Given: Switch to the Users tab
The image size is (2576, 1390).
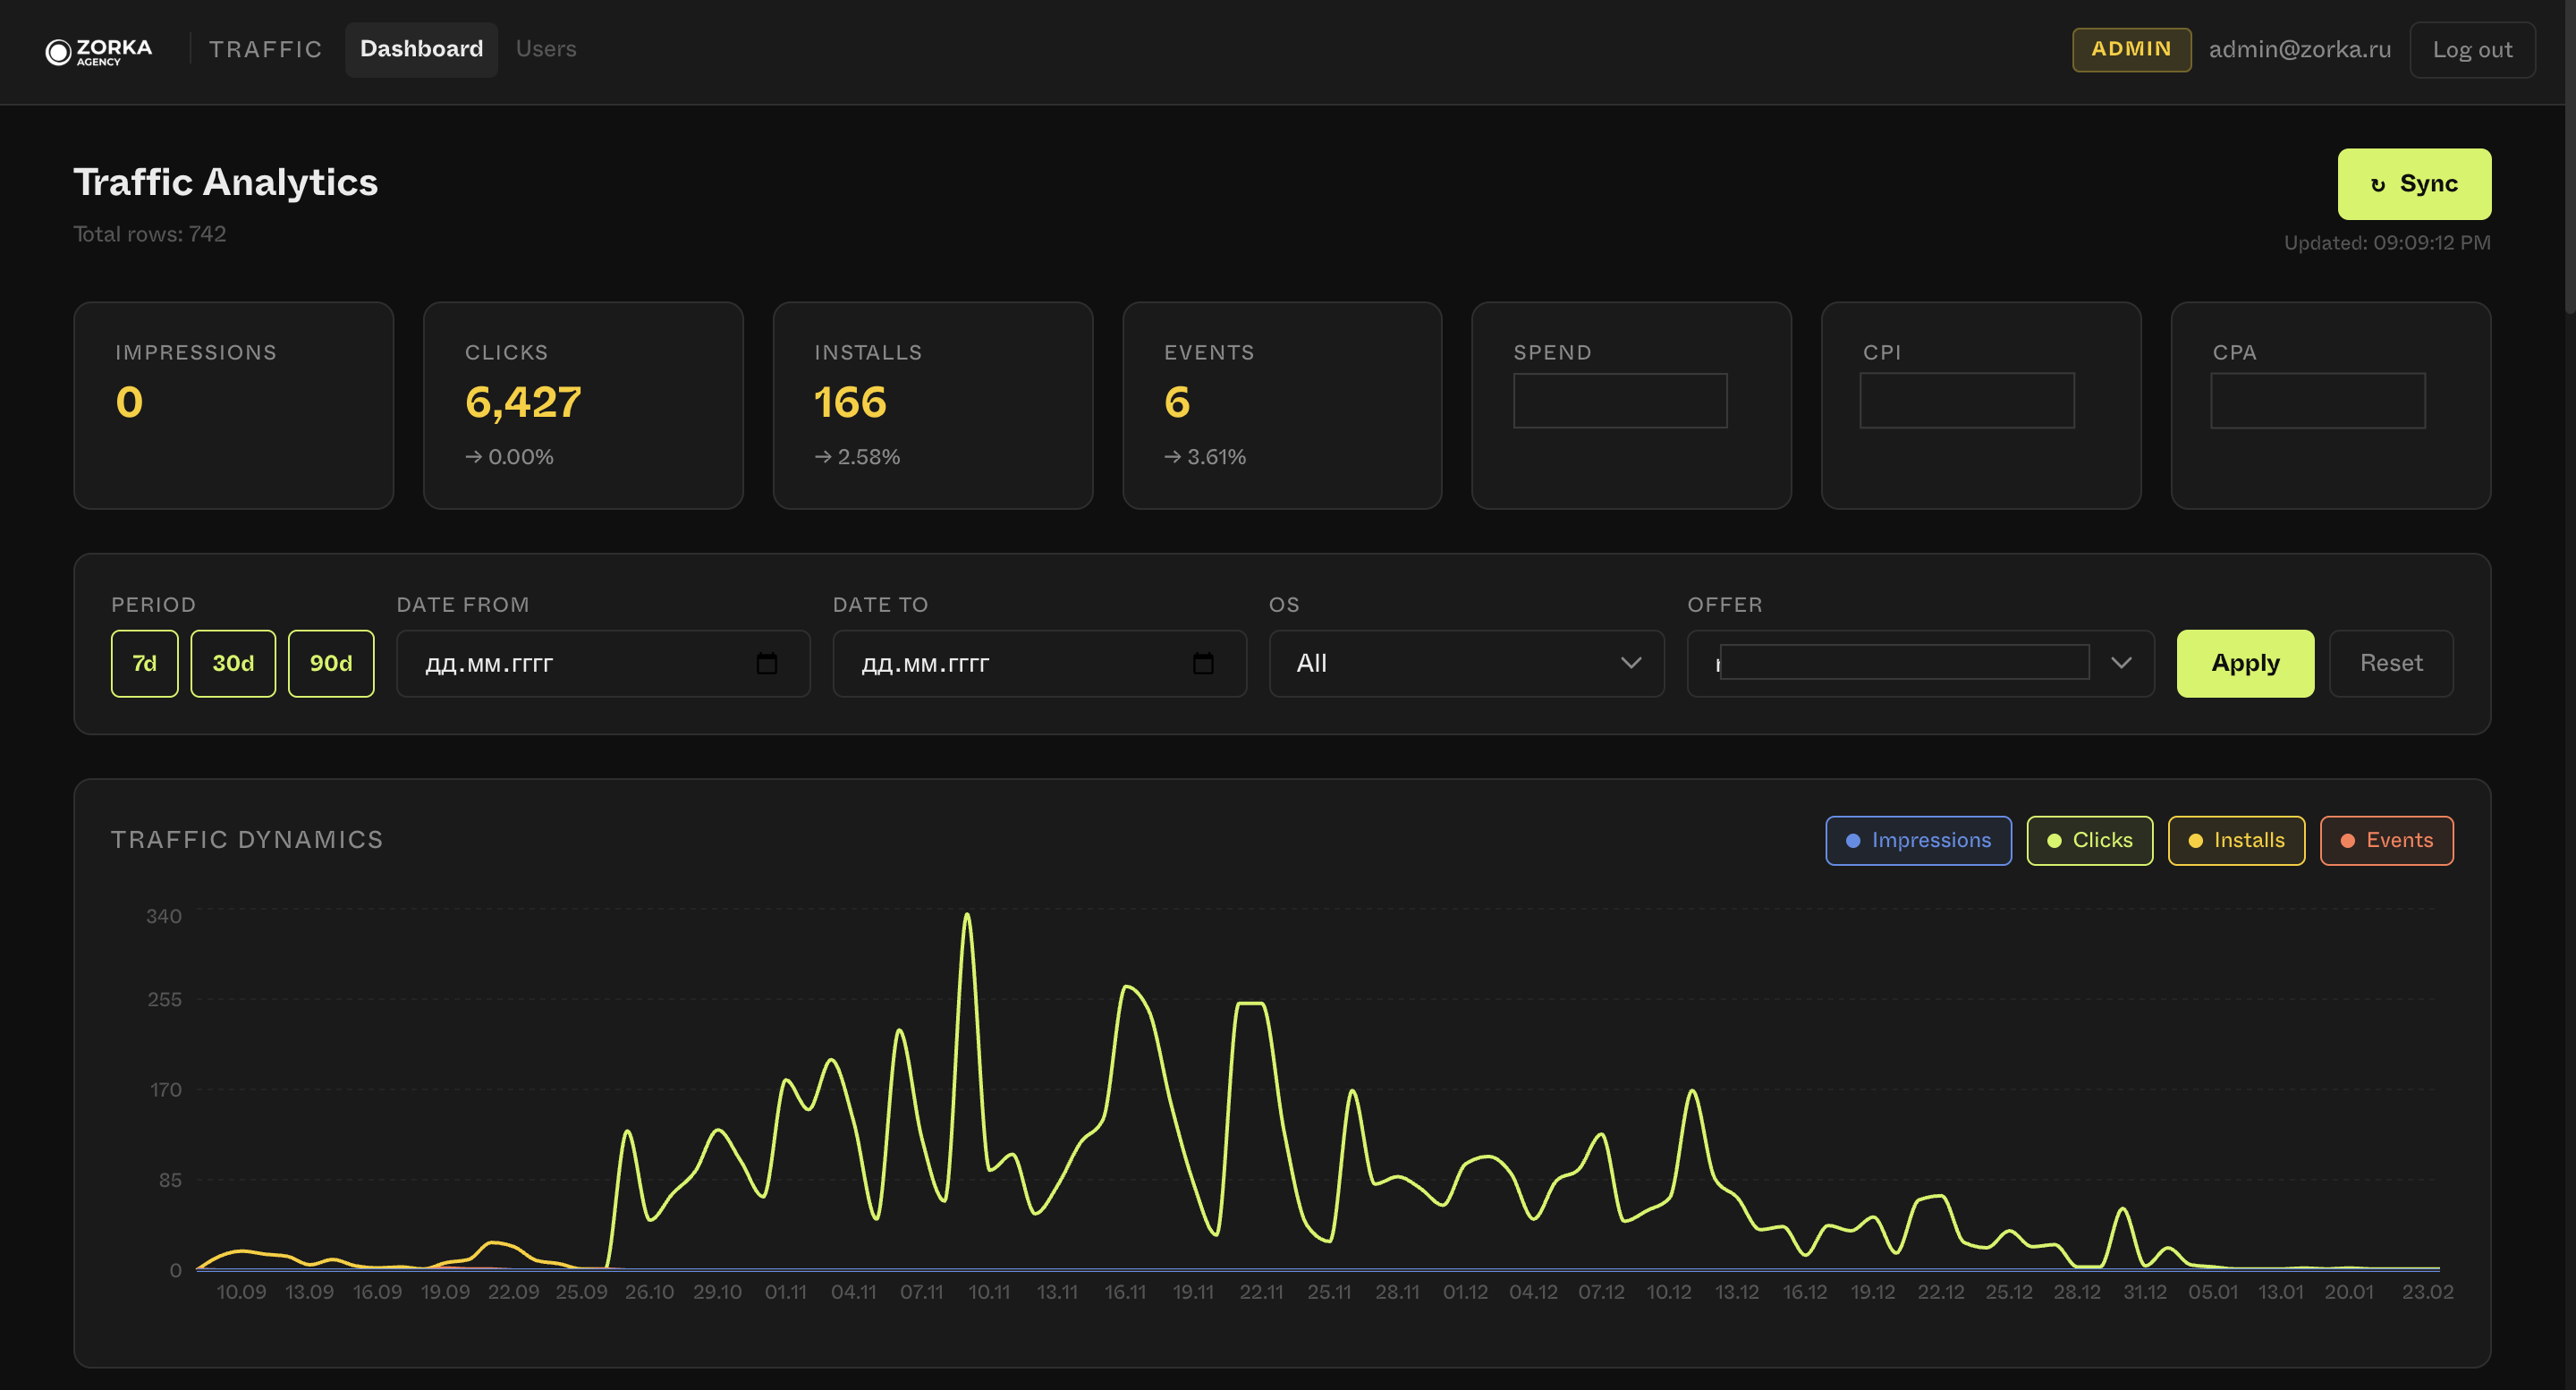Looking at the screenshot, I should [x=545, y=49].
